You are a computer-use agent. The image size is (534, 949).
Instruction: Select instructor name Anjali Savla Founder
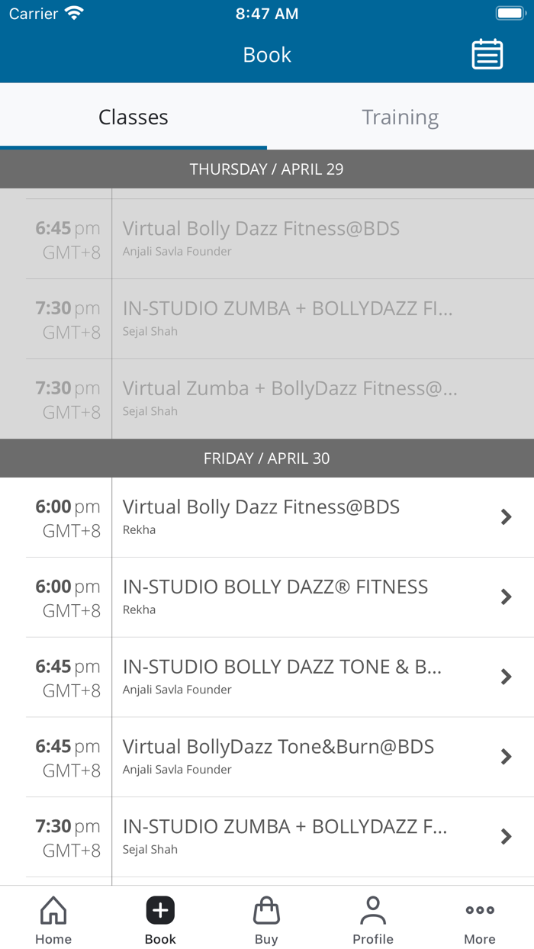[177, 689]
